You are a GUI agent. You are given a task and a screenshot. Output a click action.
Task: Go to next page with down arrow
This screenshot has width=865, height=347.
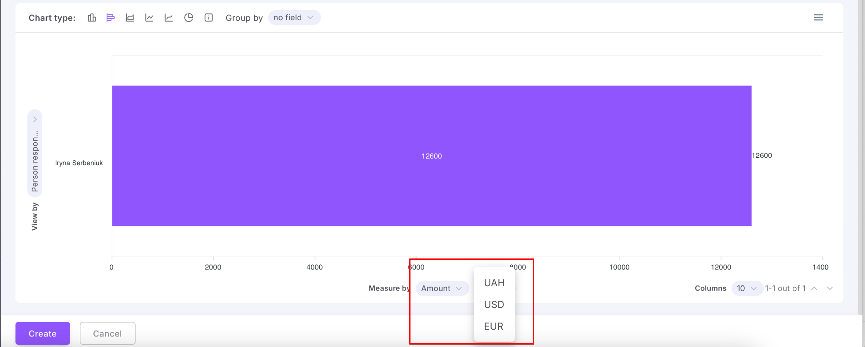point(830,288)
